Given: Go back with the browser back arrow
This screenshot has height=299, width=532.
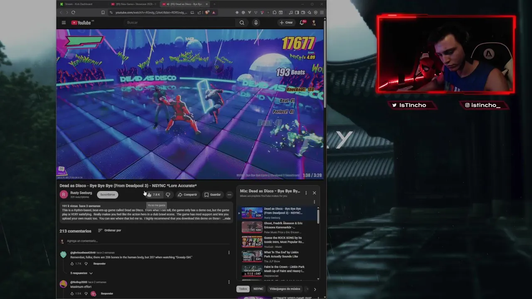Looking at the screenshot, I should tap(61, 12).
